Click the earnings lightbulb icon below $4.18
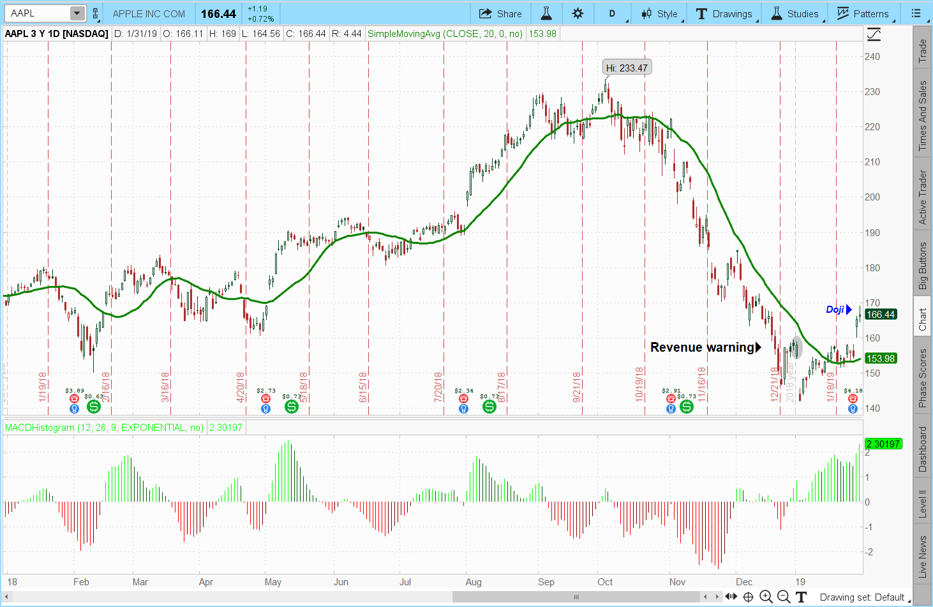Screen dimensions: 933x607 click(853, 408)
